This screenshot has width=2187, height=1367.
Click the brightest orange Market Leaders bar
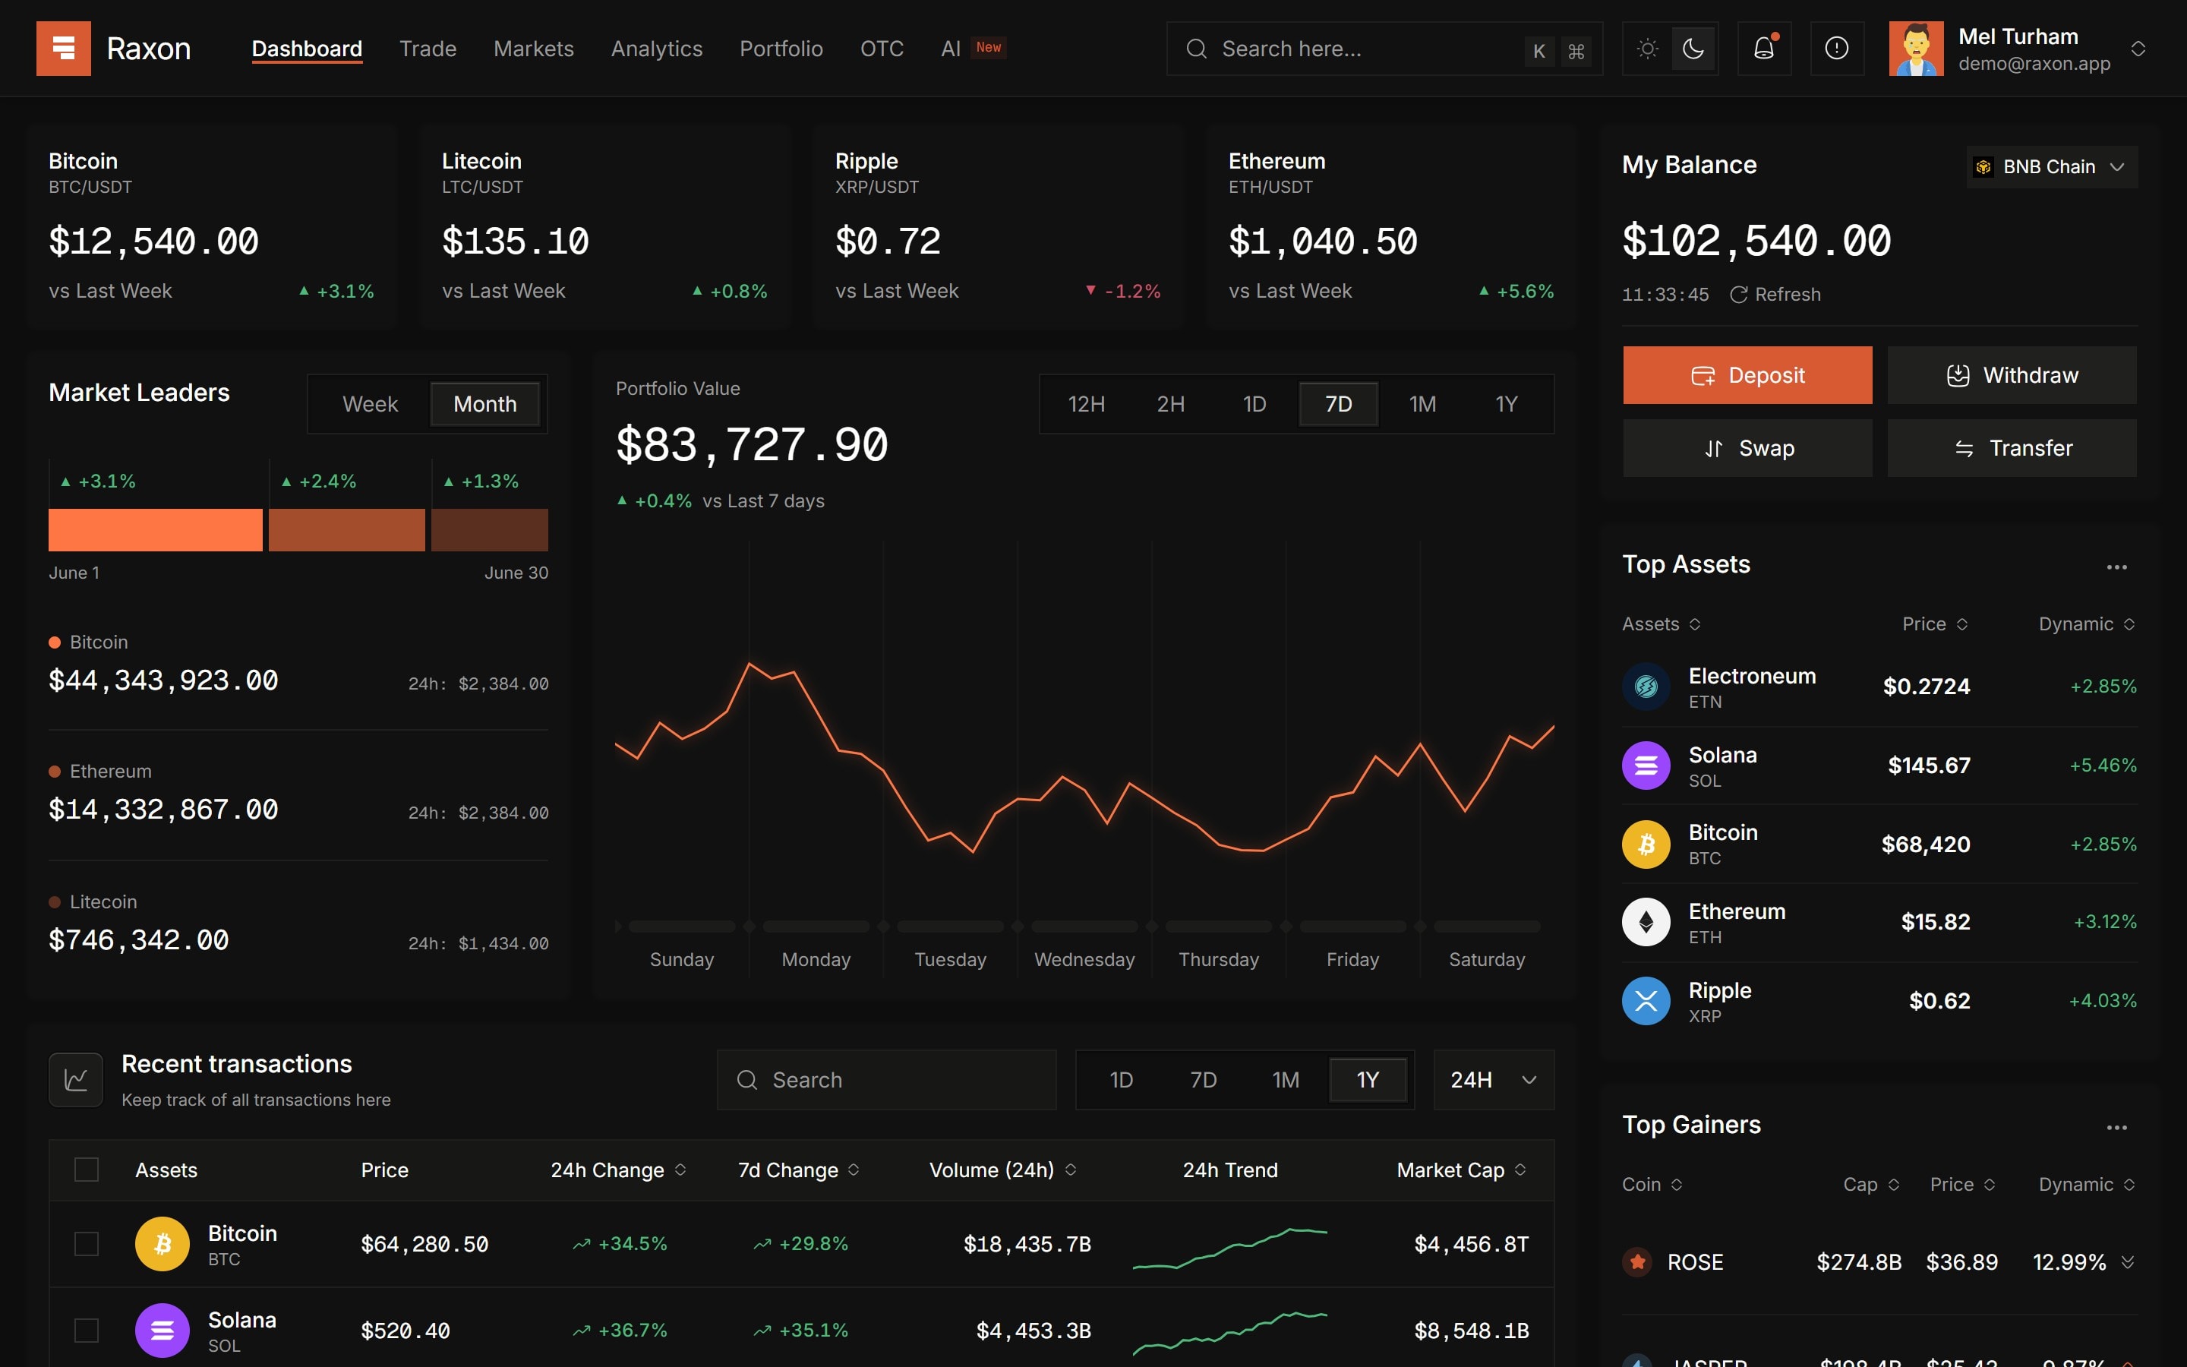click(156, 530)
